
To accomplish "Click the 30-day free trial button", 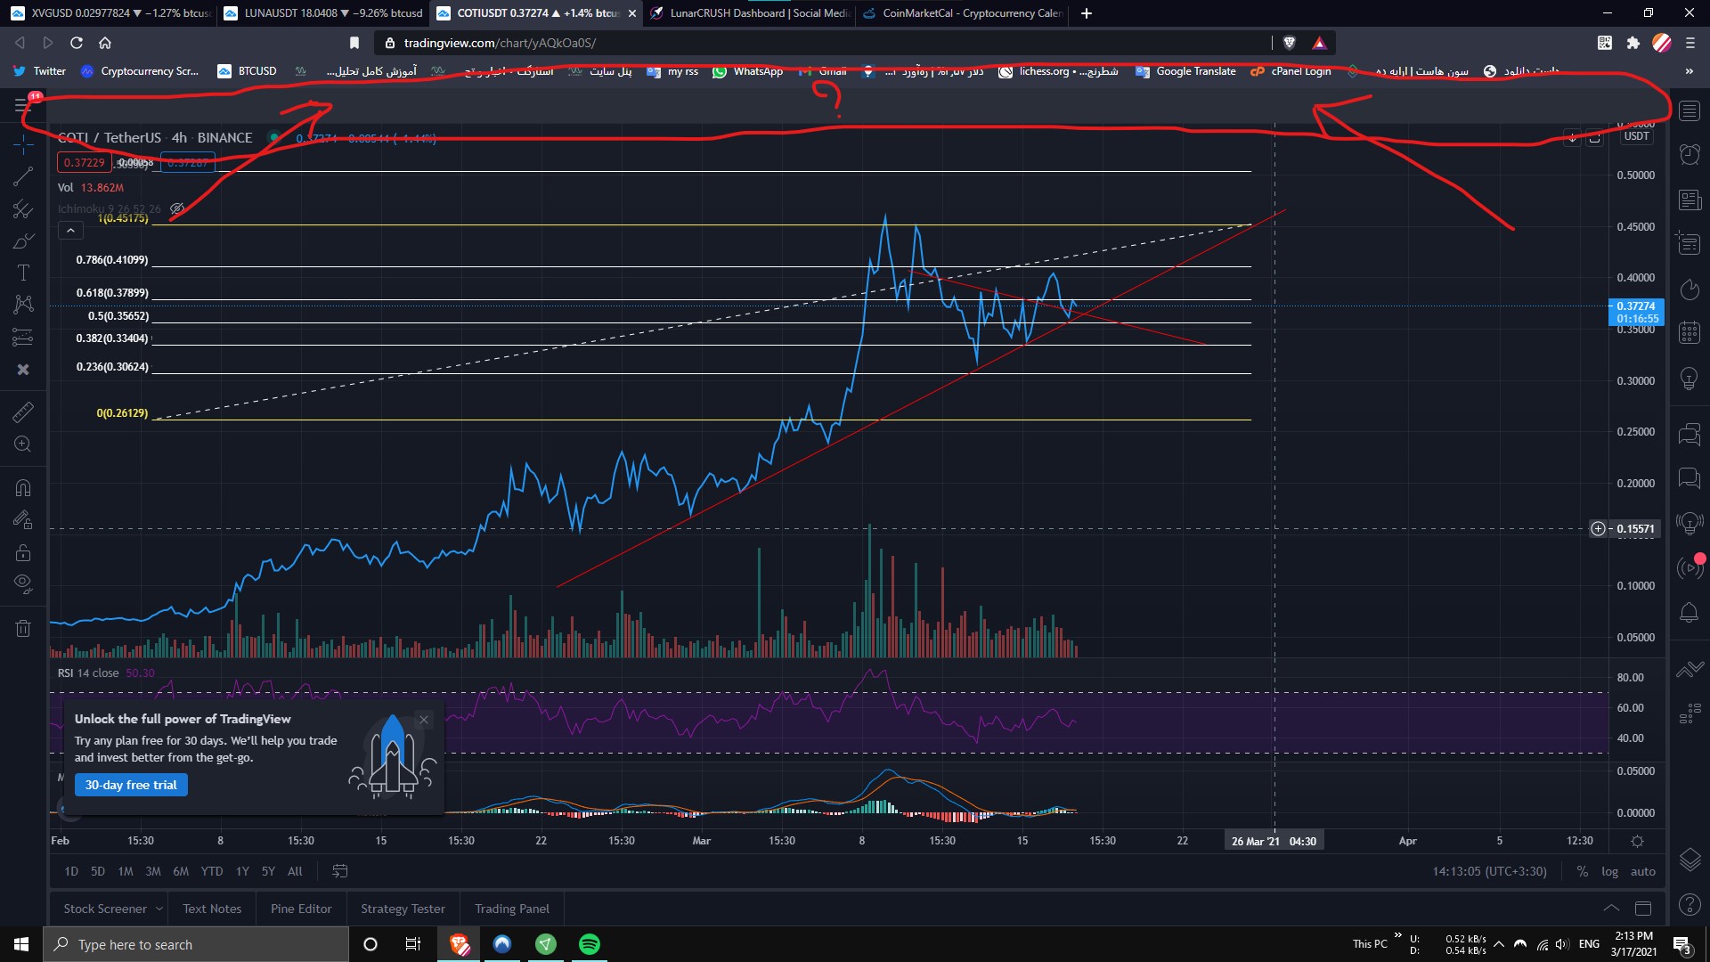I will 131,786.
